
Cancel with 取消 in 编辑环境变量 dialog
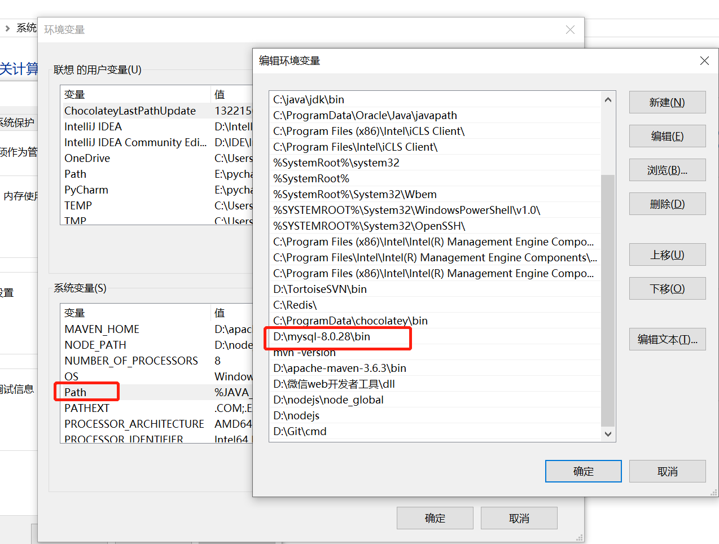[667, 471]
